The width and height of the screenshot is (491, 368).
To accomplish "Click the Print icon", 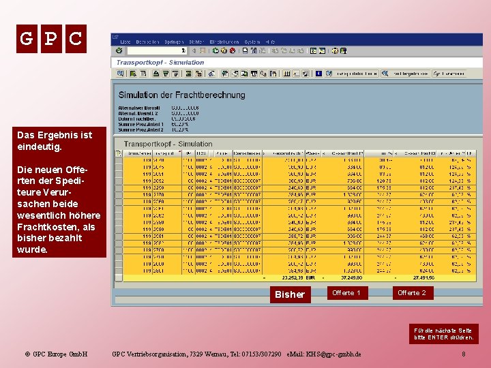I will pyautogui.click(x=245, y=50).
